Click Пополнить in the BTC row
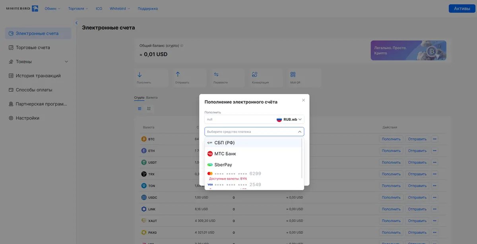 pyautogui.click(x=391, y=139)
